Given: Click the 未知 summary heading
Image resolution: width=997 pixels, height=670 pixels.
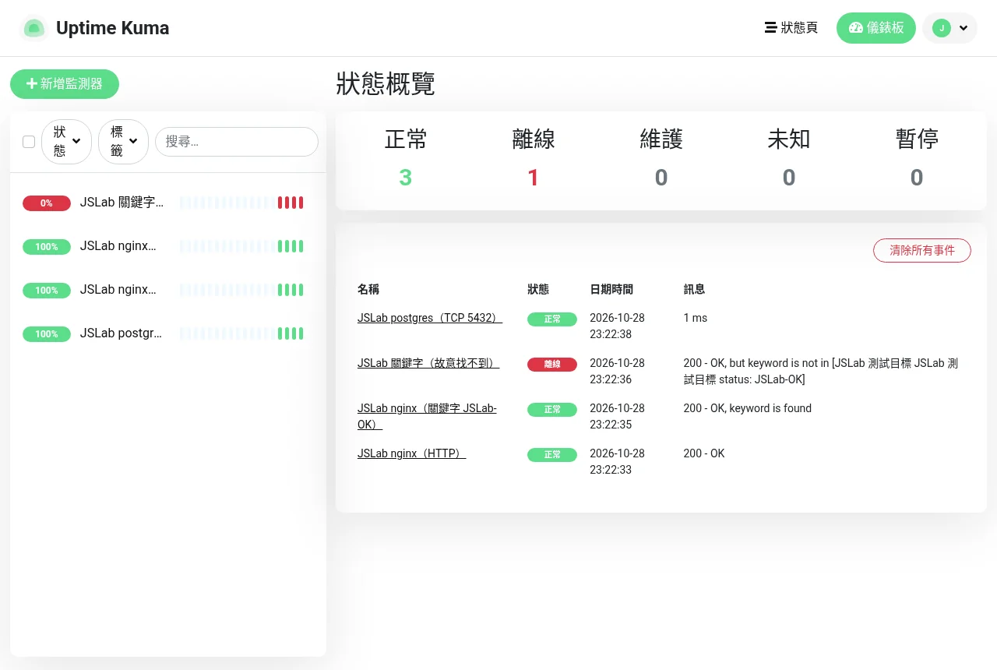Looking at the screenshot, I should (x=789, y=139).
